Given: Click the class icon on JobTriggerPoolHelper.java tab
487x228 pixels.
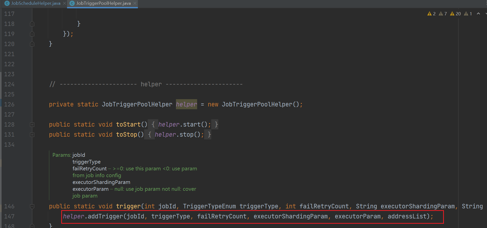Looking at the screenshot, I should click(x=72, y=3).
